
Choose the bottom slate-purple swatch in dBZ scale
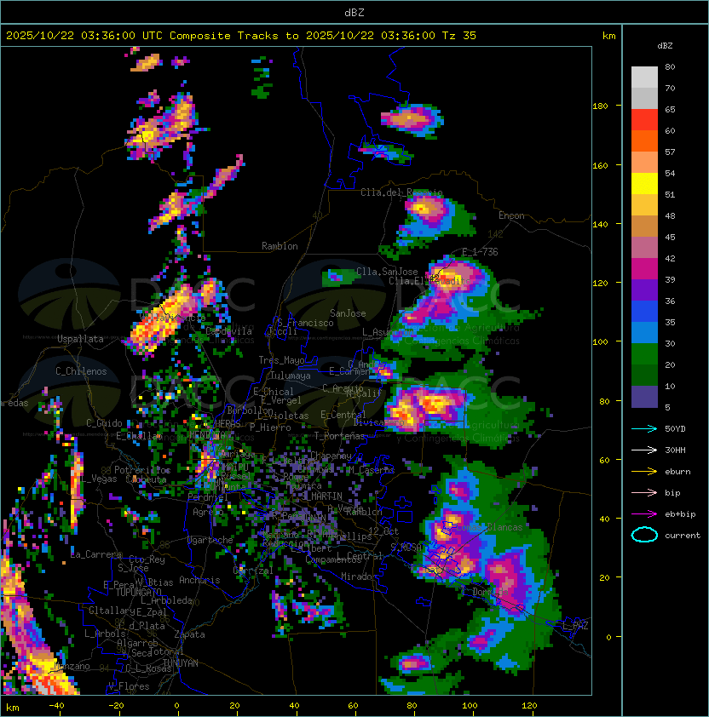pos(644,397)
